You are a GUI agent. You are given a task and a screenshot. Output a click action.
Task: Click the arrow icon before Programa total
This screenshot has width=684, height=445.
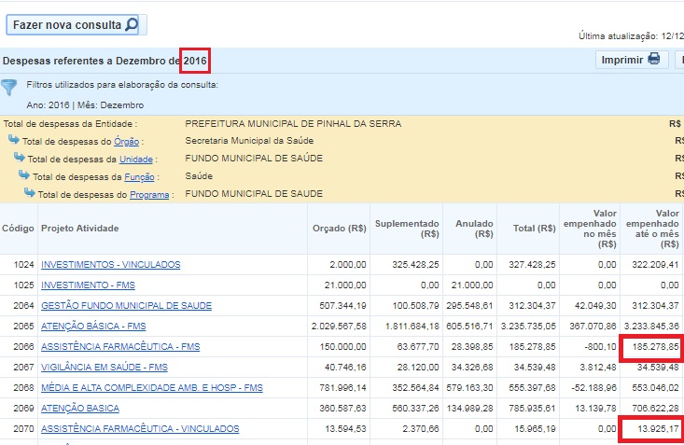click(30, 194)
